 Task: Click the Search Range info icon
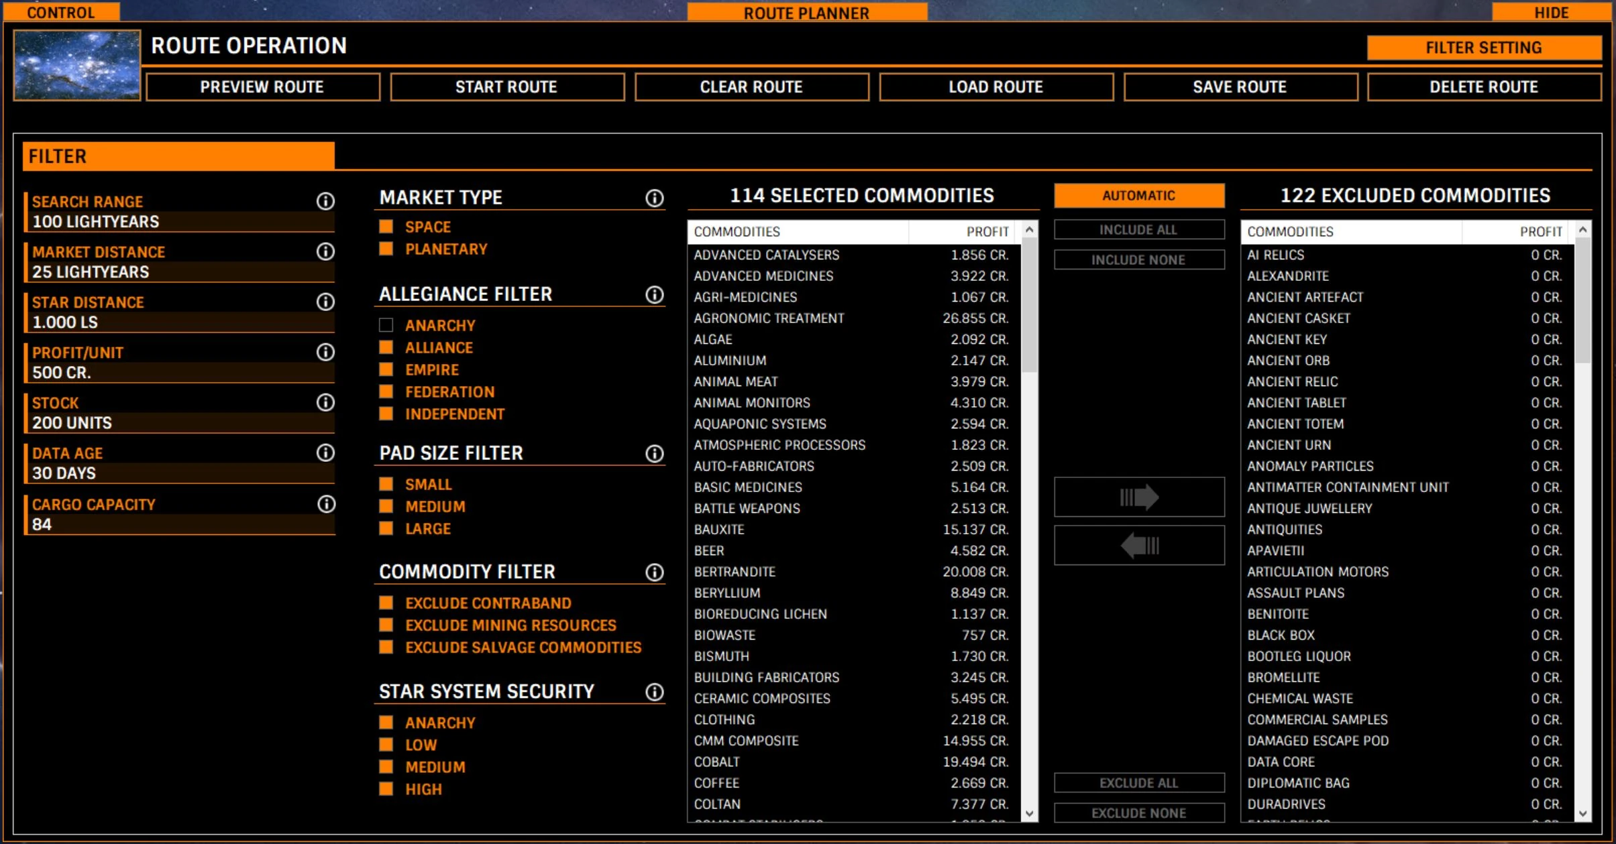click(325, 201)
